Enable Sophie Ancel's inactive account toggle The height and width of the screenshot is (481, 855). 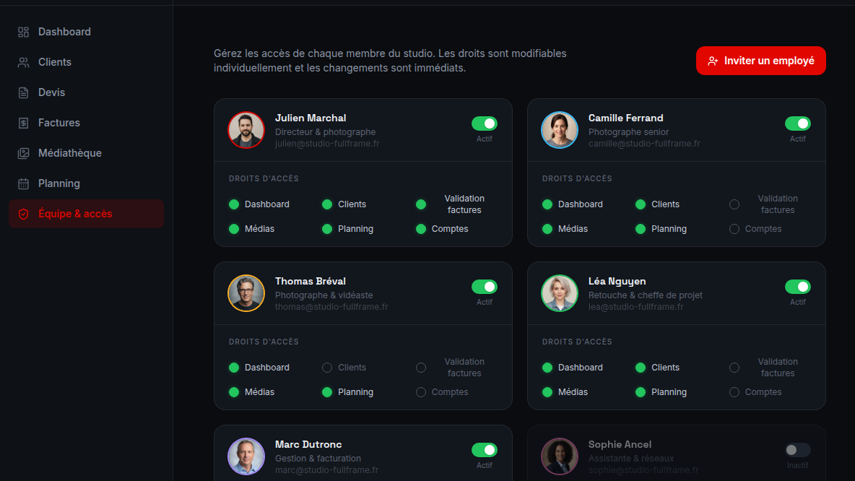click(x=798, y=450)
